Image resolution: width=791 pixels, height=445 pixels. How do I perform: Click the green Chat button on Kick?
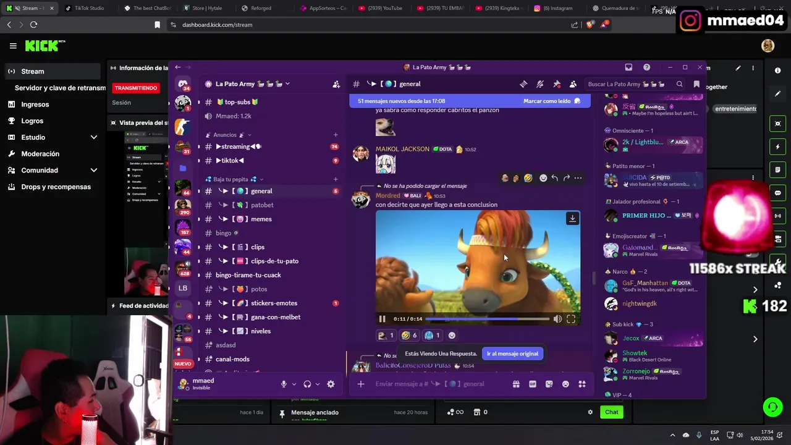(x=611, y=412)
